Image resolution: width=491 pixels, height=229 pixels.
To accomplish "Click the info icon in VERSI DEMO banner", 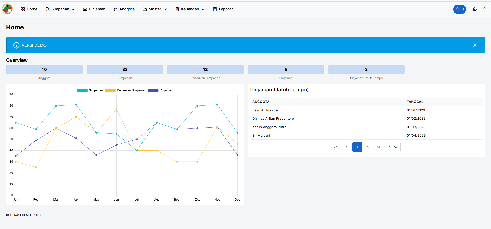I will [16, 45].
